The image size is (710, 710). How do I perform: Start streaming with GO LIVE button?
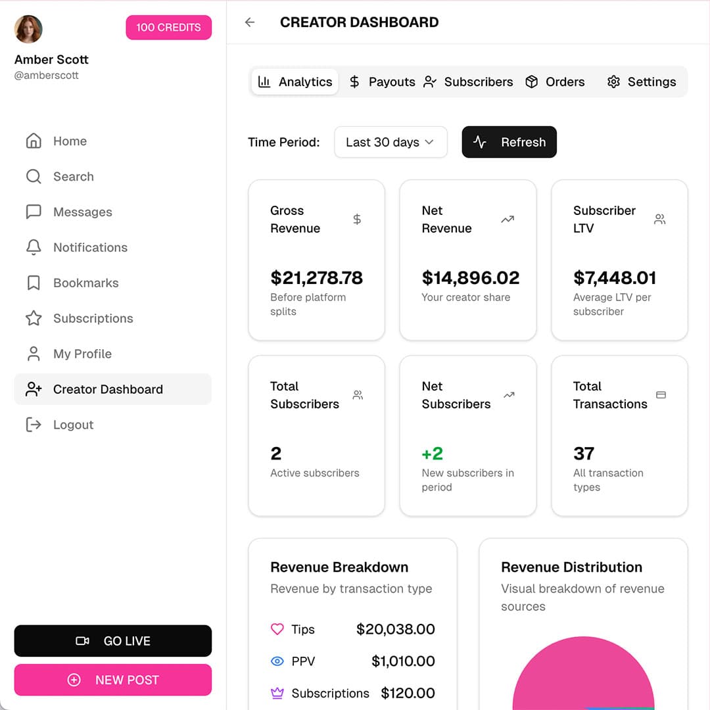[x=113, y=641]
